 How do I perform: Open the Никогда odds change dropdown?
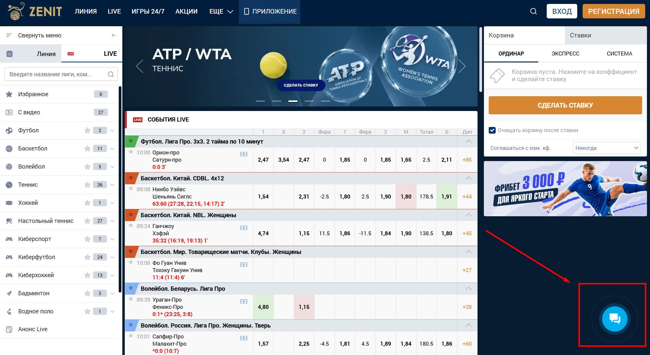607,148
